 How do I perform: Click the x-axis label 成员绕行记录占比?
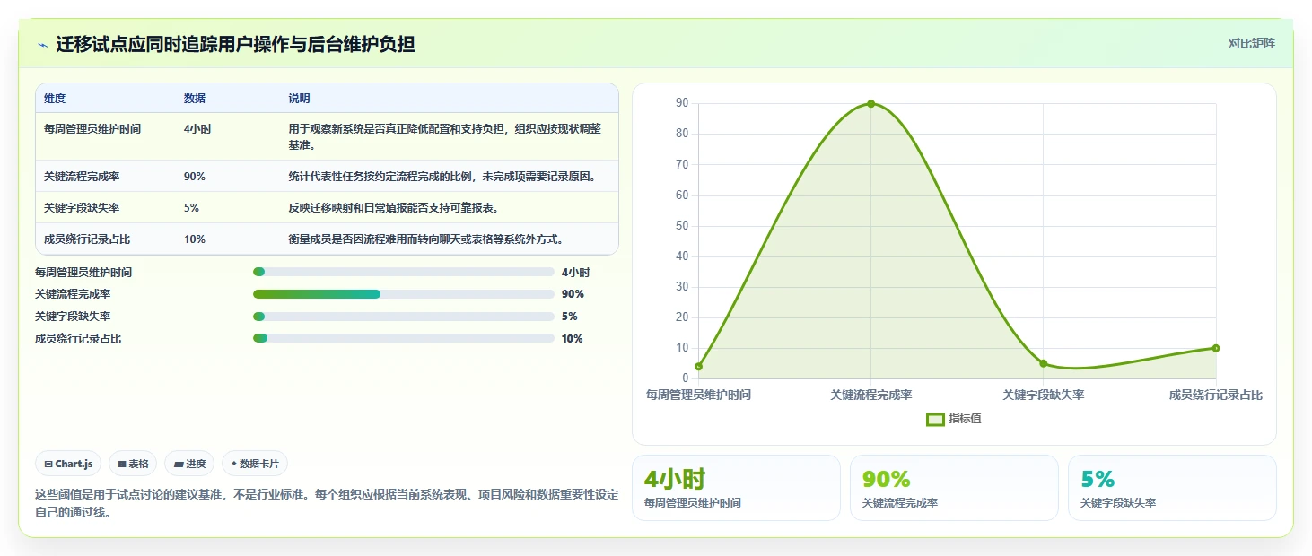pyautogui.click(x=1215, y=395)
